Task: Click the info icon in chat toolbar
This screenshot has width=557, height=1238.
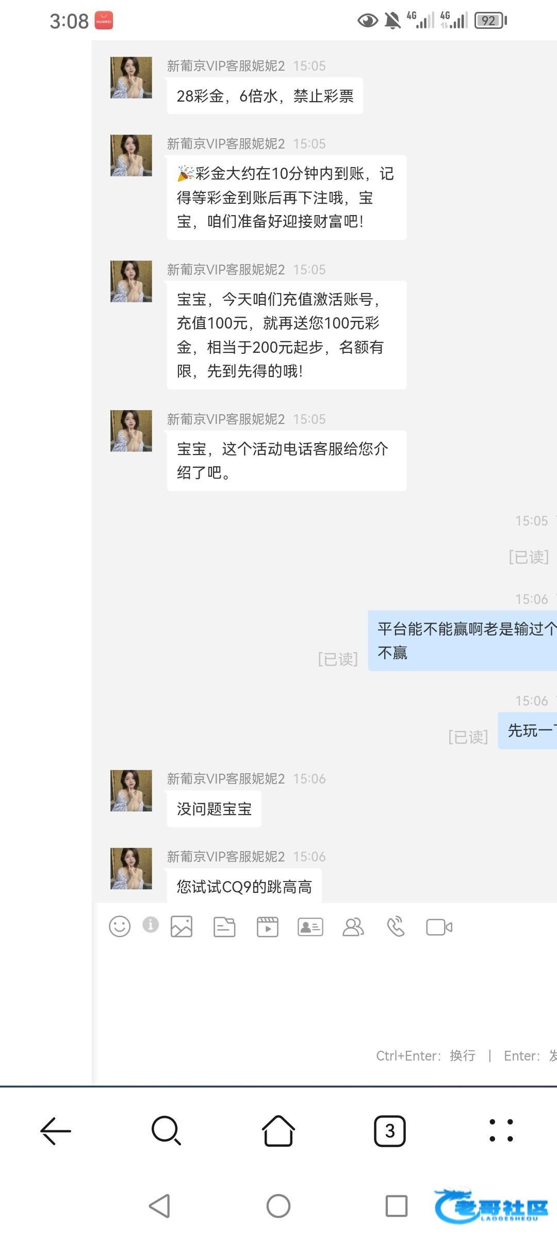Action: click(151, 924)
